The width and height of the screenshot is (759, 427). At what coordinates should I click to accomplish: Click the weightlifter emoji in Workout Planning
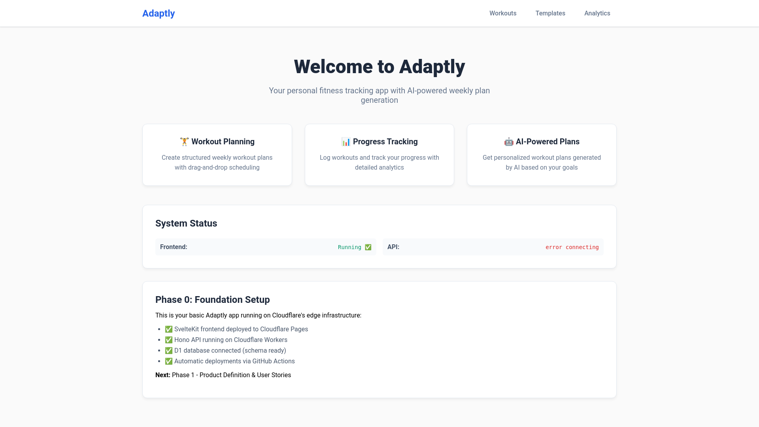(x=184, y=142)
